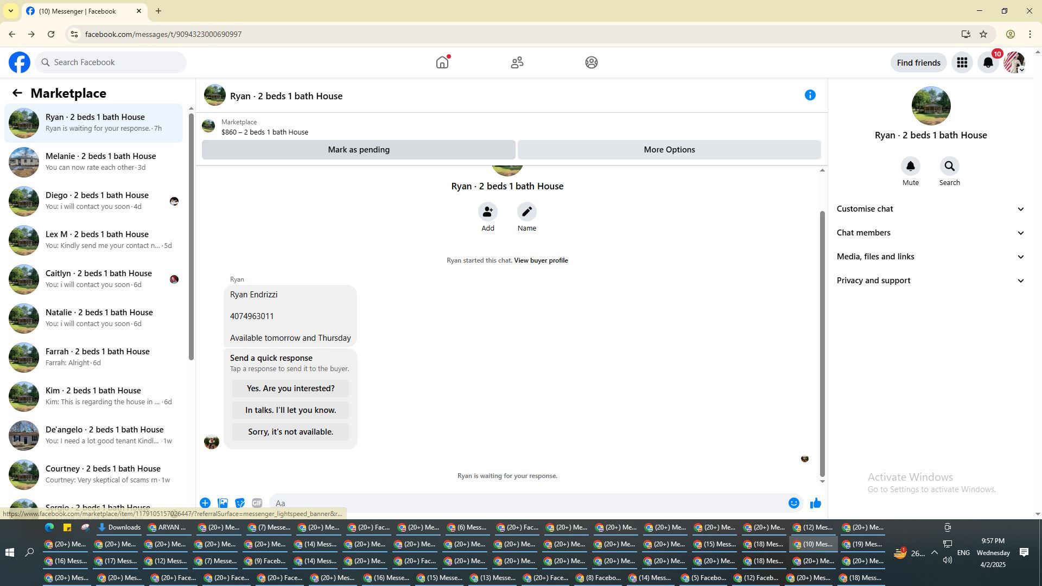Click the edit Name pencil icon
Viewport: 1042px width, 586px height.
(x=526, y=212)
